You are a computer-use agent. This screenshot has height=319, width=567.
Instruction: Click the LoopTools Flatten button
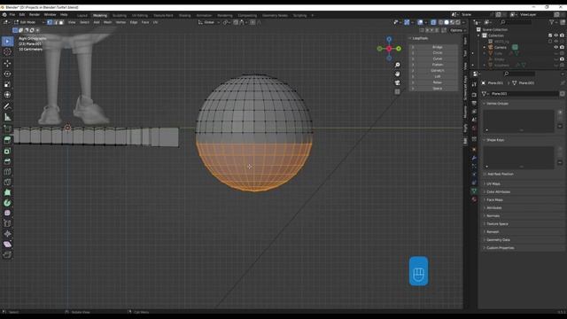437,65
